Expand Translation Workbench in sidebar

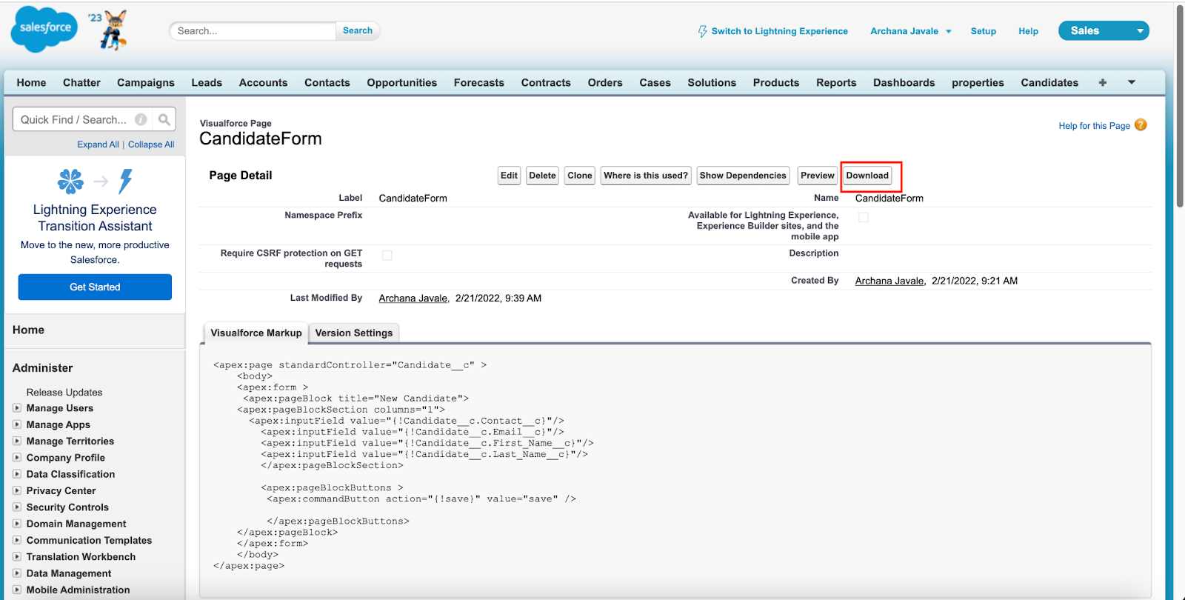click(17, 557)
